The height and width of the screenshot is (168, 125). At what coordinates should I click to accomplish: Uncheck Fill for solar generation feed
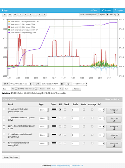pos(60,110)
